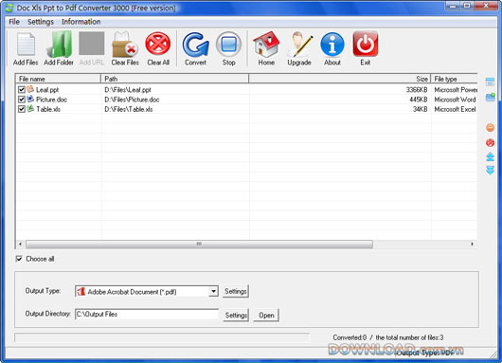Viewport: 502px width, 363px height.
Task: Click the Microsoft Excel file type cell
Action: pos(455,109)
